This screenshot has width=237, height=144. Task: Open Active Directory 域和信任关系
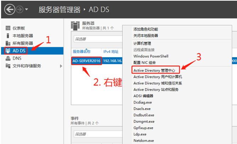(158, 83)
